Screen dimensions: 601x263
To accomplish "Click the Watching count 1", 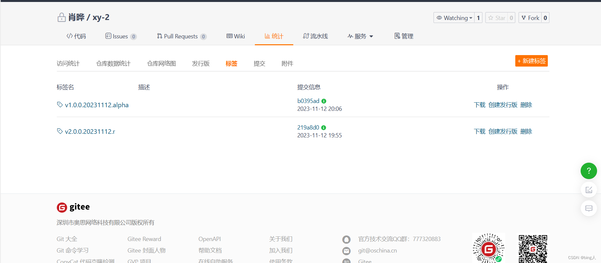I will (x=478, y=18).
